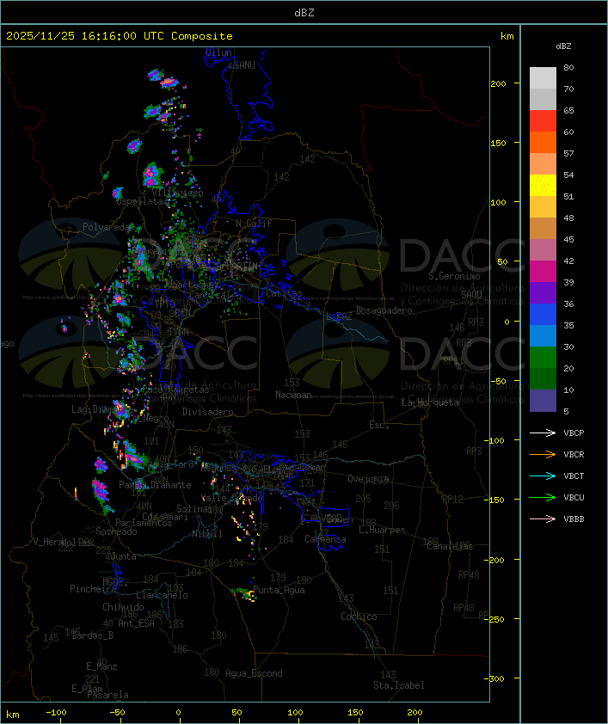Click the N_Calif place label
The width and height of the screenshot is (608, 724).
254,224
